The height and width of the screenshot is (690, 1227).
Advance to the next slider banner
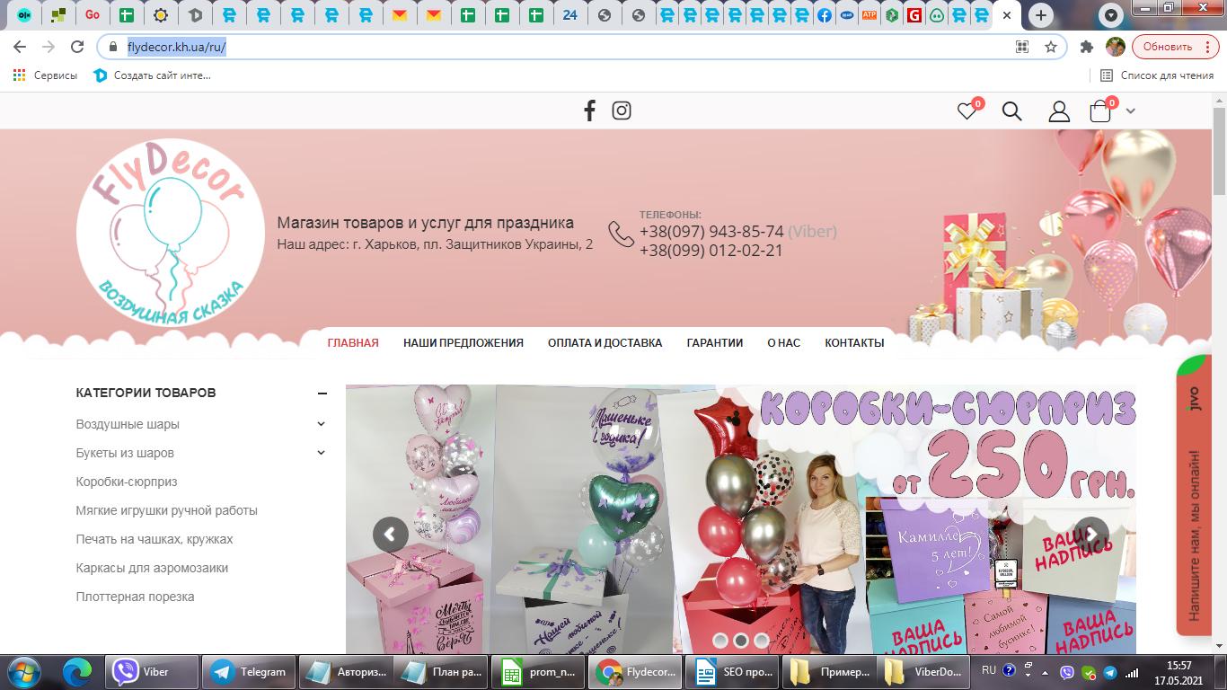tap(1091, 535)
